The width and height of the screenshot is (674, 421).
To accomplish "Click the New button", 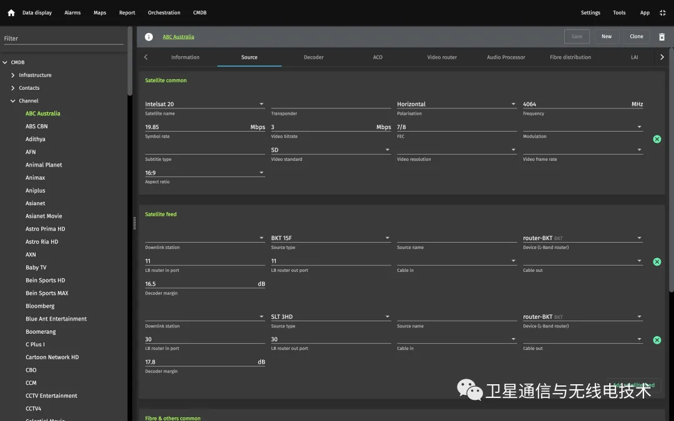I will (607, 37).
